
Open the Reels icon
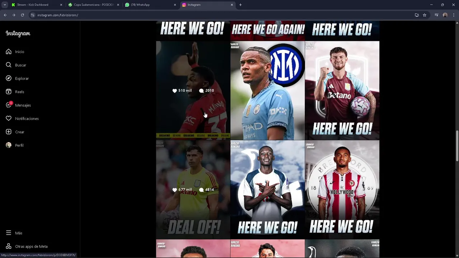click(x=9, y=92)
